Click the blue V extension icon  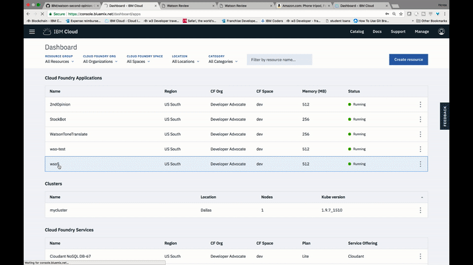click(x=438, y=14)
